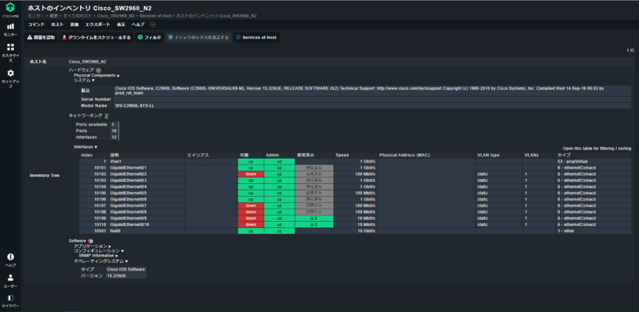The image size is (639, 312).
Task: Click the バージョン value 15.2(5b)E
Action: (x=117, y=276)
